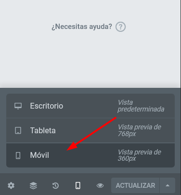
Task: Open the settings gear in footer
Action: (x=11, y=185)
